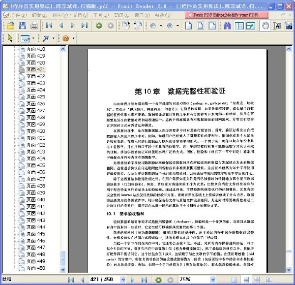Click document scrollbar up arrow
295x285 pixels.
[x=289, y=49]
